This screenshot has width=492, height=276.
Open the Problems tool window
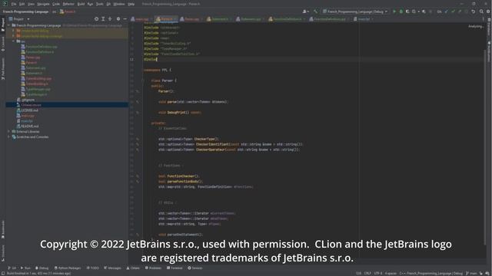pos(153,268)
